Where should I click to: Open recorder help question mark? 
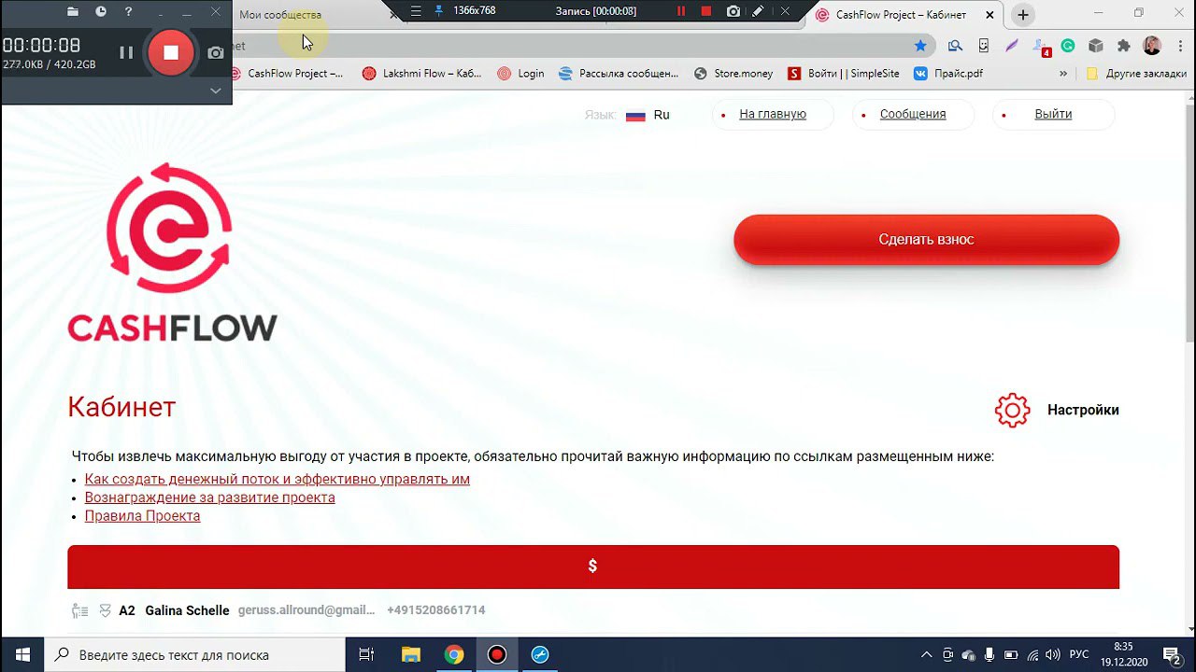(128, 12)
